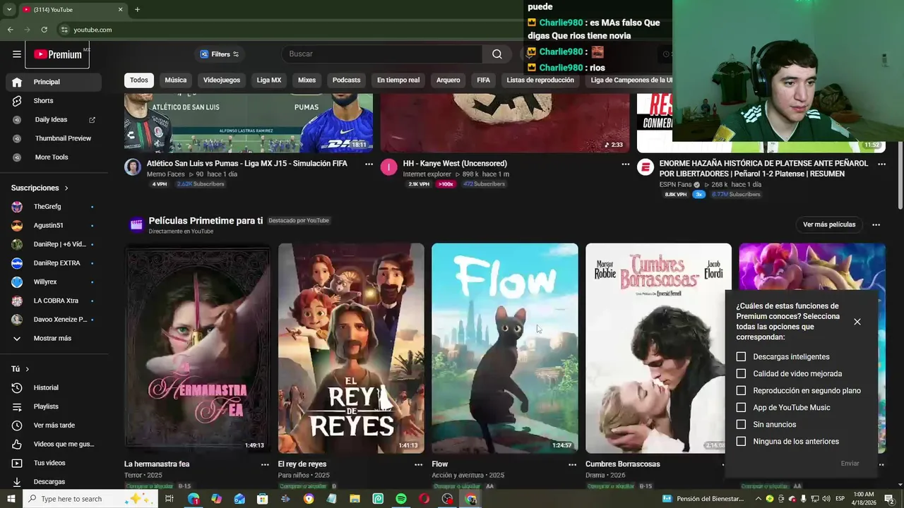Screen dimensions: 904x508
Task: Check Sin anuncios option
Action: click(741, 425)
